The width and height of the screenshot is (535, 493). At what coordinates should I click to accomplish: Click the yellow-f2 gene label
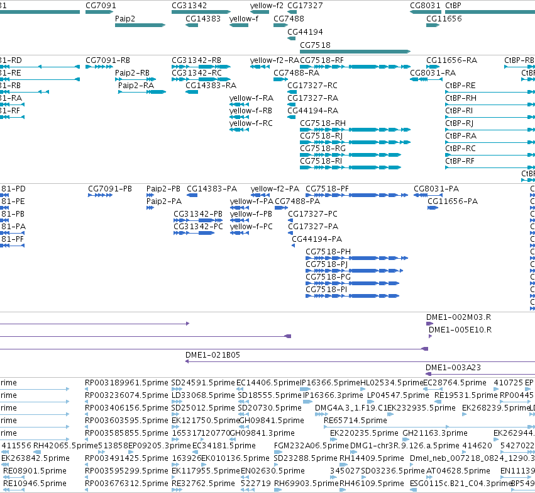267,6
